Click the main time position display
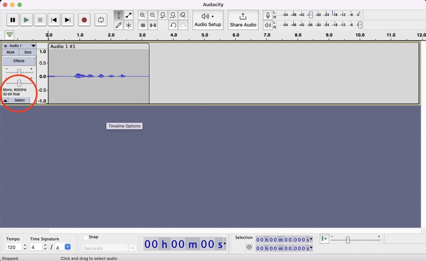This screenshot has width=426, height=261. 183,244
